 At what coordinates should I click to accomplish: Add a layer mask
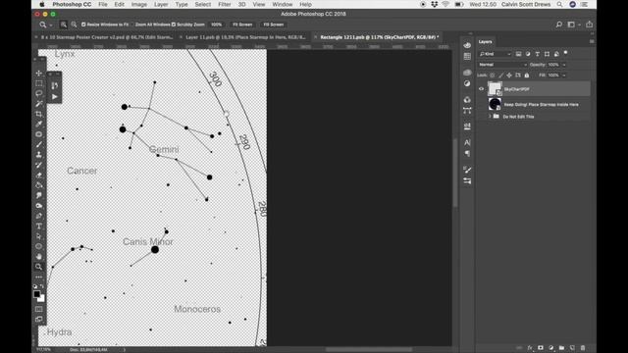coord(541,348)
